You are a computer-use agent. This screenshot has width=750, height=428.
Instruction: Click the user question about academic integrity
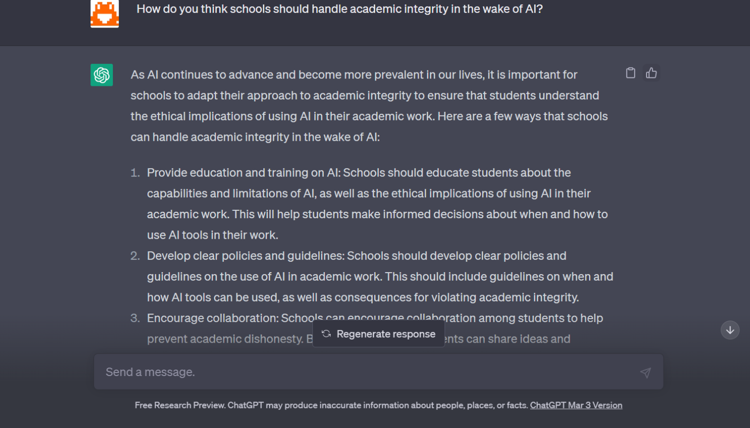(x=340, y=9)
